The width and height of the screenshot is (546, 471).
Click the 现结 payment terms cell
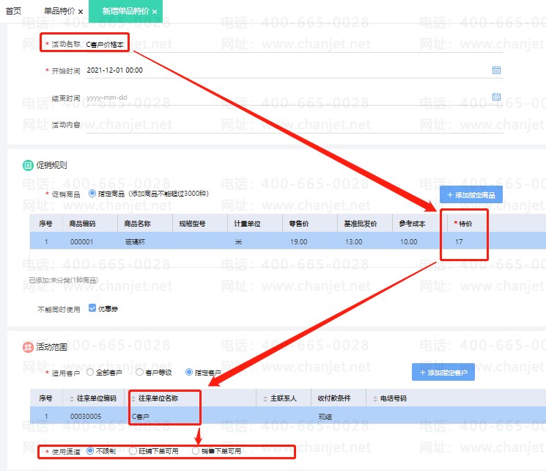pos(325,416)
